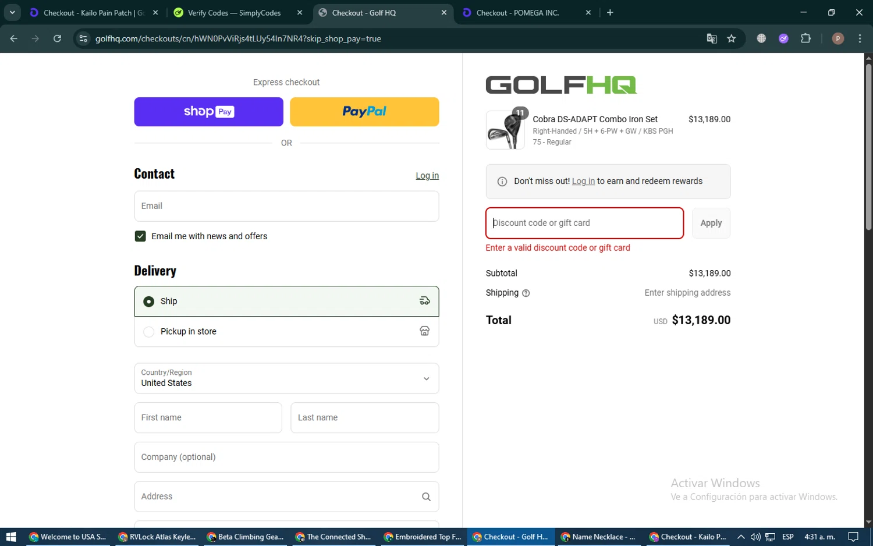Open Chrome three-dot menu
Viewport: 873px width, 546px height.
click(x=860, y=38)
